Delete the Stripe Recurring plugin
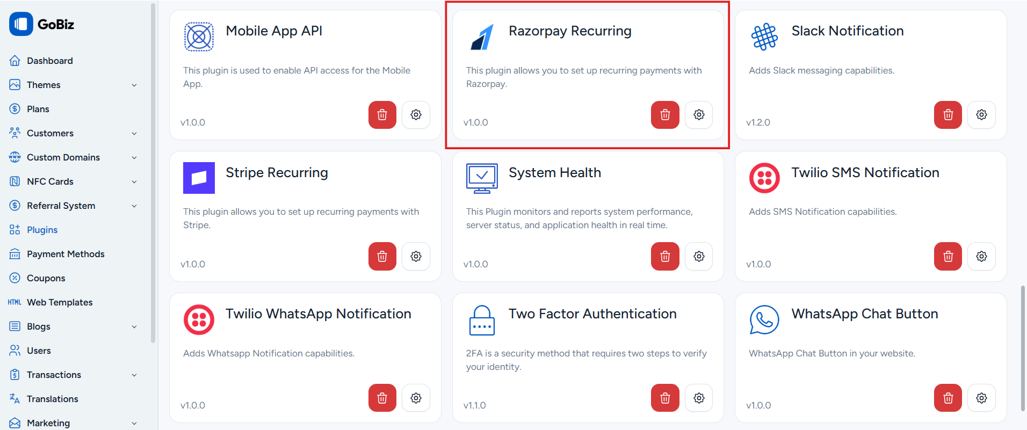The height and width of the screenshot is (430, 1027). point(382,256)
